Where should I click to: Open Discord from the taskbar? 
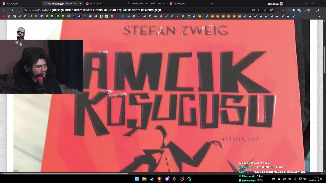pyautogui.click(x=167, y=179)
